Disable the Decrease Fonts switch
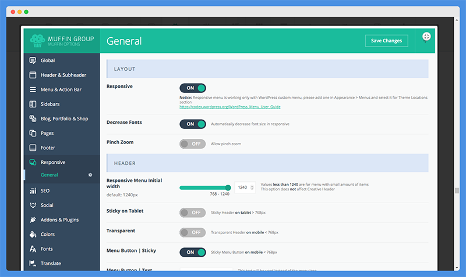 click(x=193, y=124)
